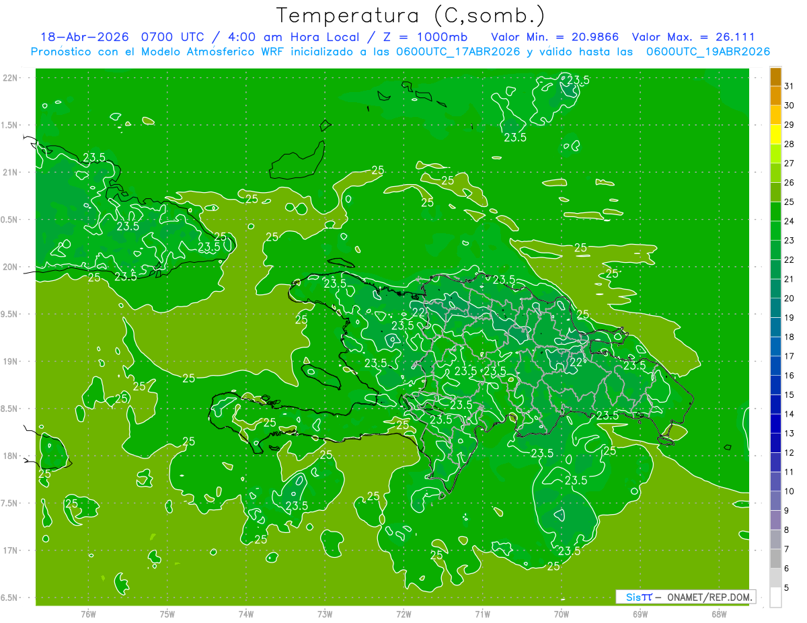
Task: Click the 22N latitude axis label
Action: point(10,78)
